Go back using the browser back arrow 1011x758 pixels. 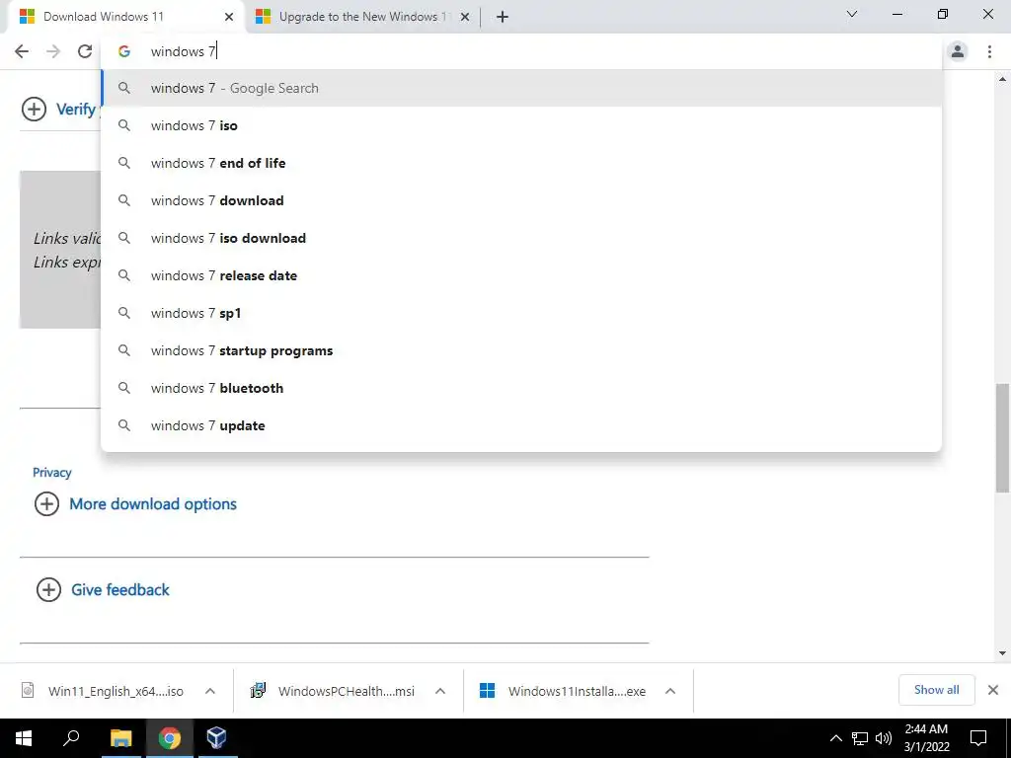click(22, 51)
